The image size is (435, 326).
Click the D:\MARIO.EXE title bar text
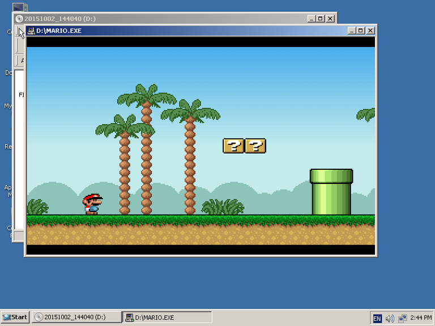[59, 31]
